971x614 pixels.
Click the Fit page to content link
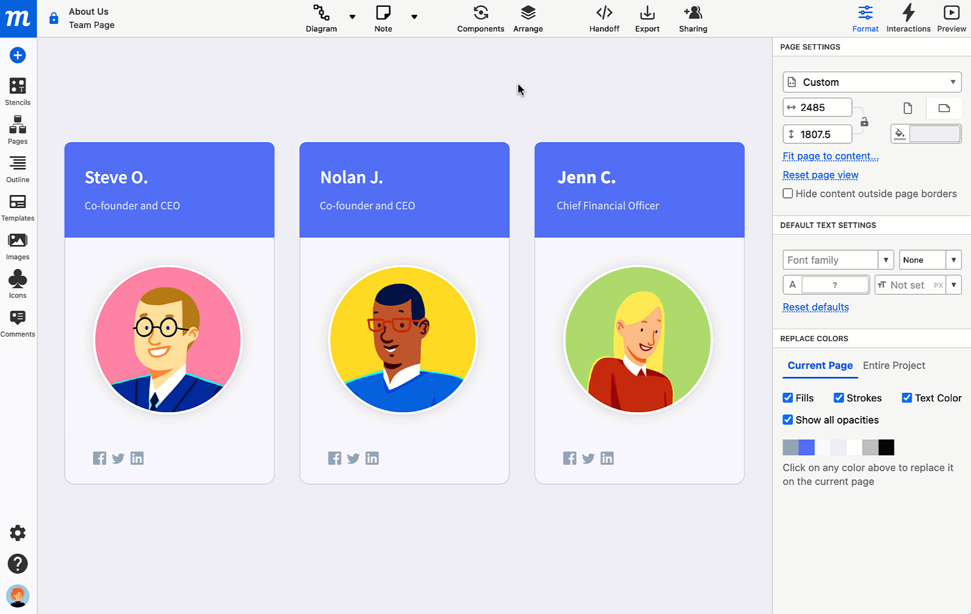click(830, 156)
